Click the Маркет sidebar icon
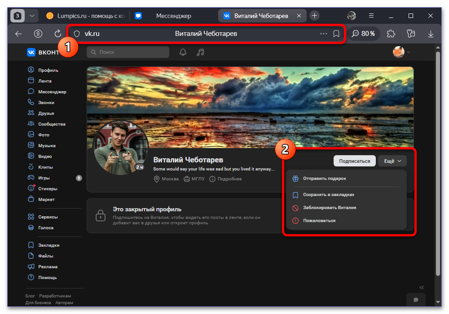The width and height of the screenshot is (449, 314). pyautogui.click(x=31, y=199)
